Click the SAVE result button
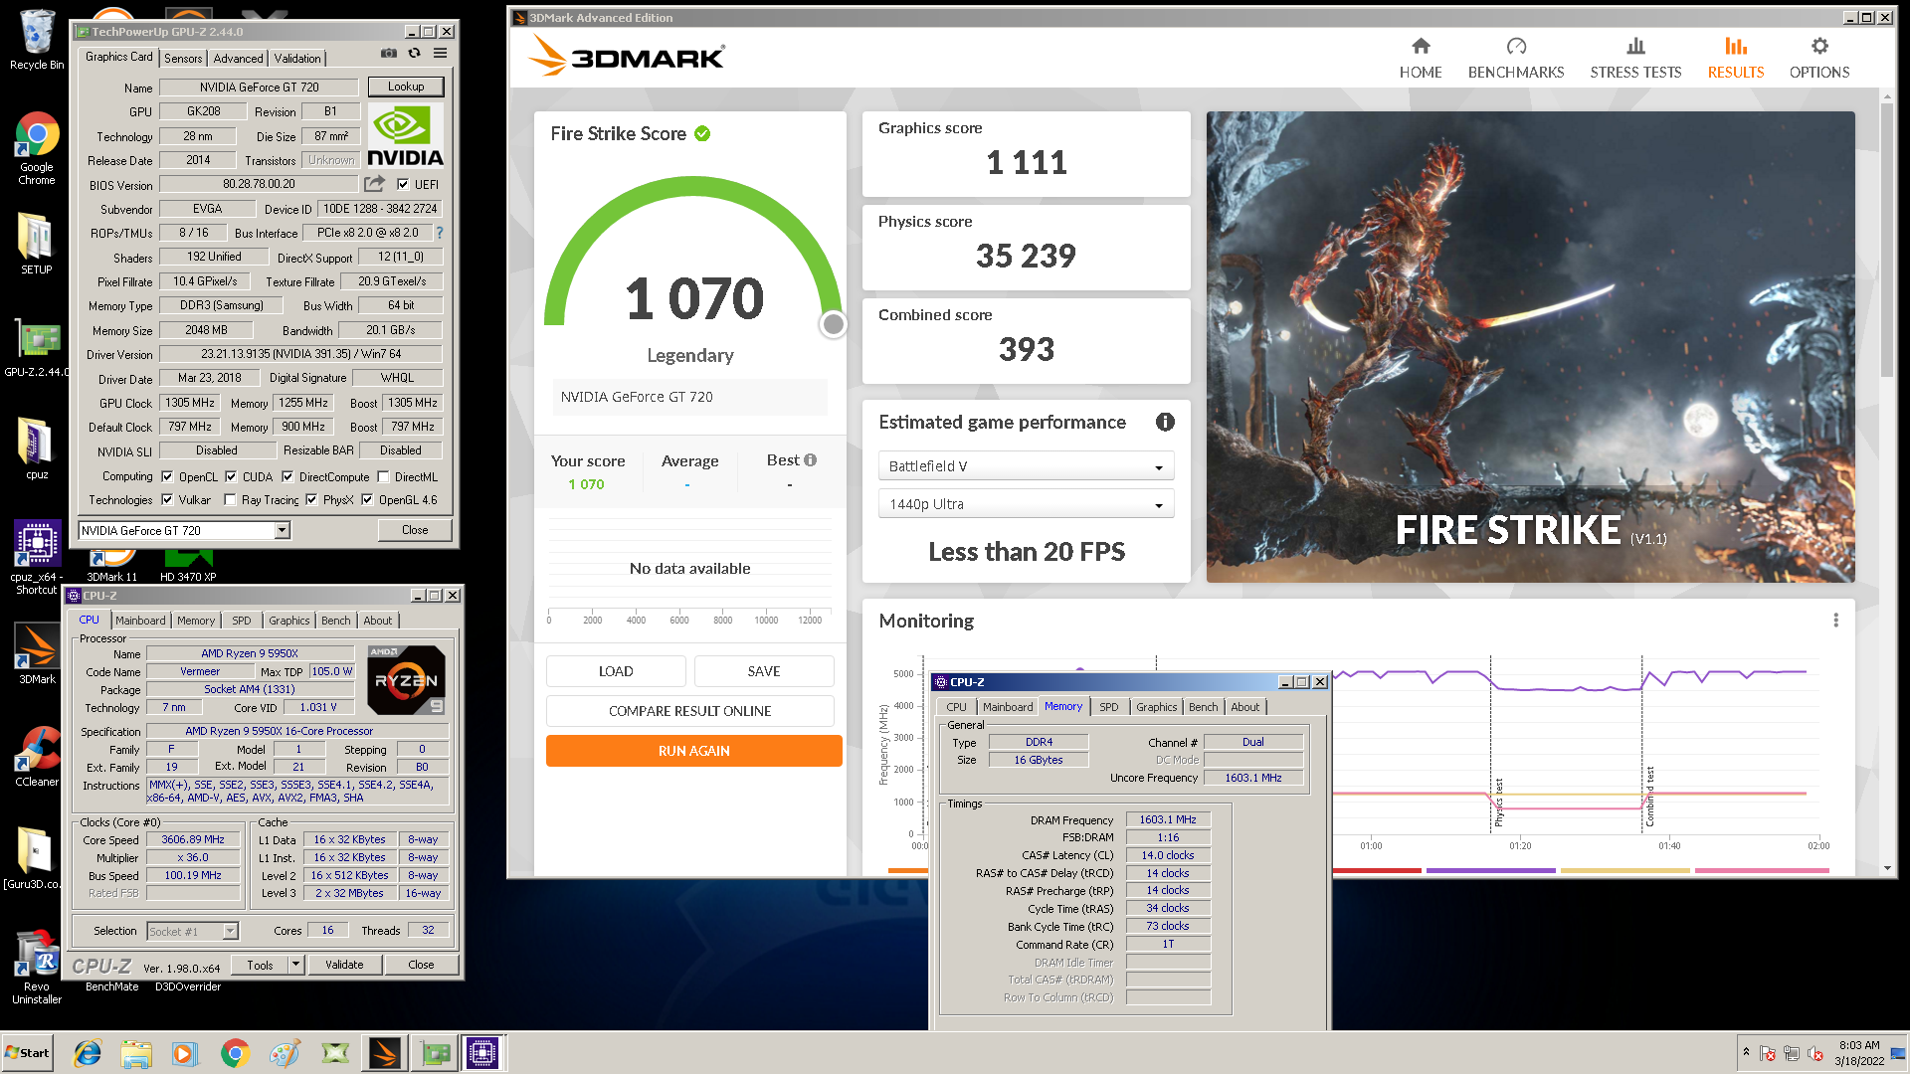This screenshot has width=1910, height=1074. (x=764, y=671)
